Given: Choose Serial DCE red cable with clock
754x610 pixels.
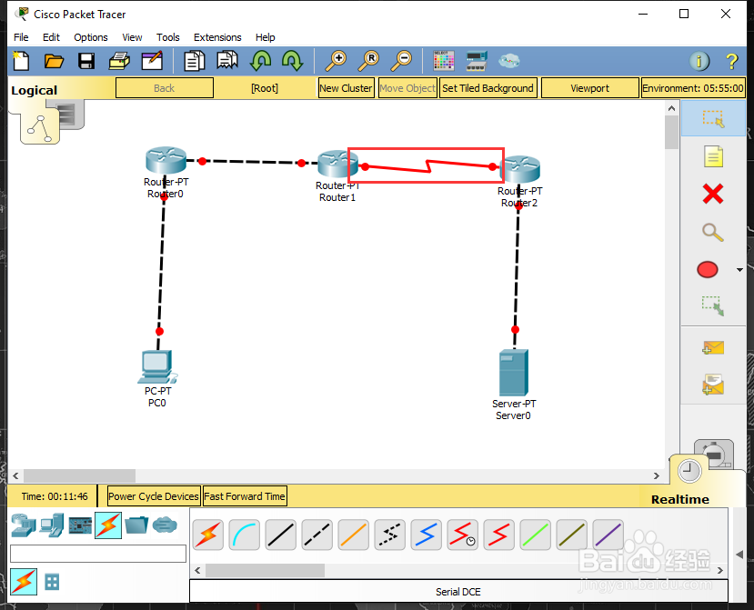Looking at the screenshot, I should pos(462,535).
